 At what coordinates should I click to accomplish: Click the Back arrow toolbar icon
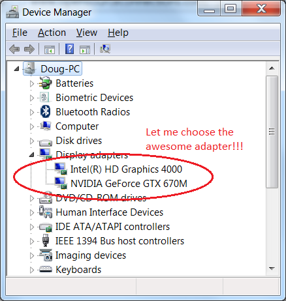coord(14,49)
